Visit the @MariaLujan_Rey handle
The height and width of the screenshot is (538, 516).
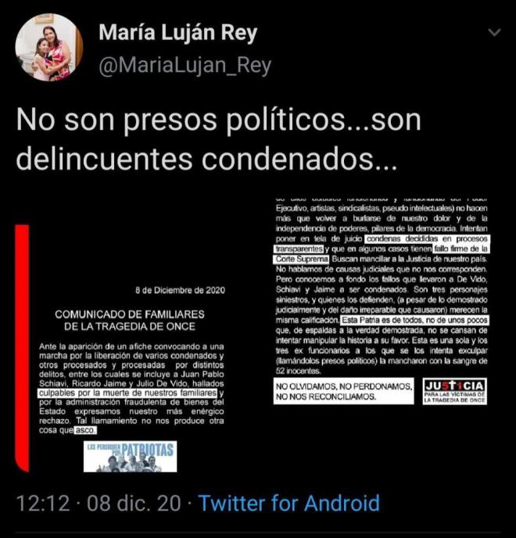(x=185, y=65)
